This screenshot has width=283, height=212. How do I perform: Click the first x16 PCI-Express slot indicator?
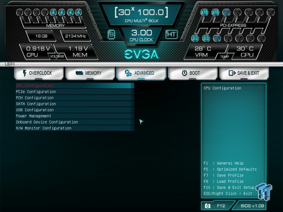pos(204,12)
